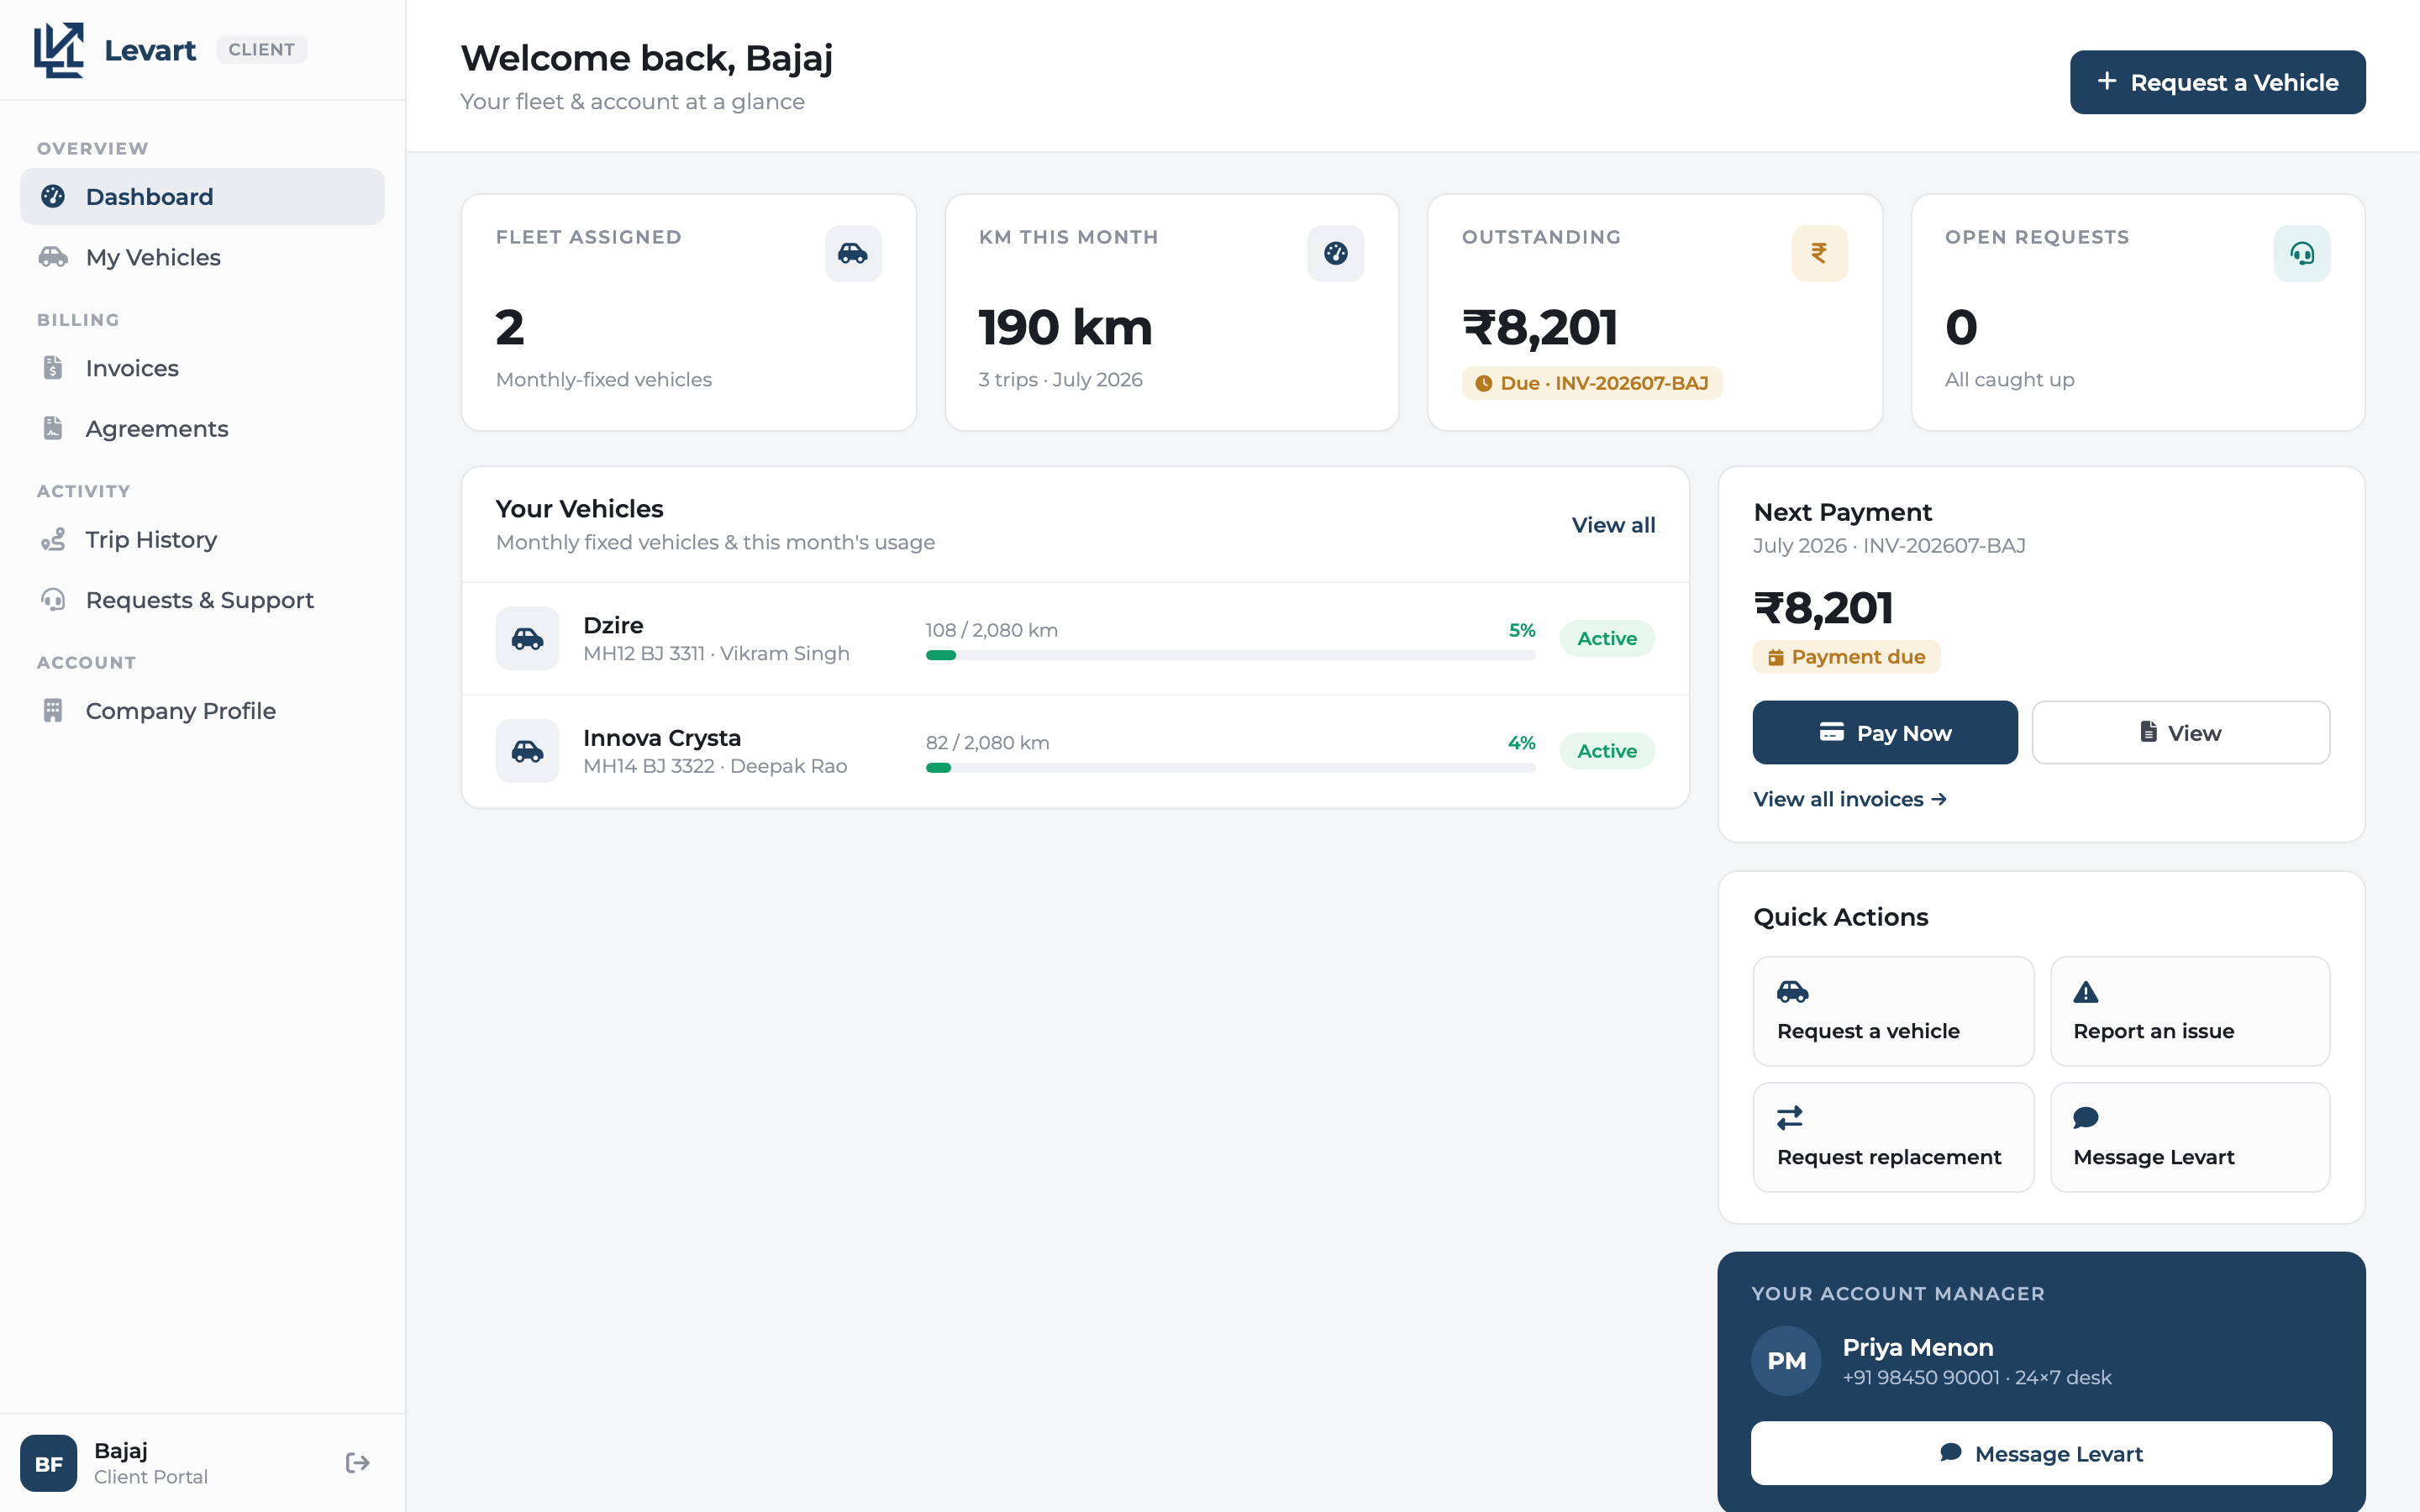
Task: Click Message Levart in Account Manager card
Action: [x=2041, y=1453]
